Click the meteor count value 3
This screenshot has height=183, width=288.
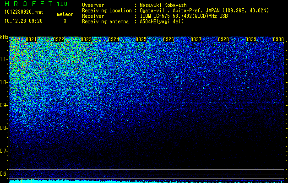click(x=65, y=21)
